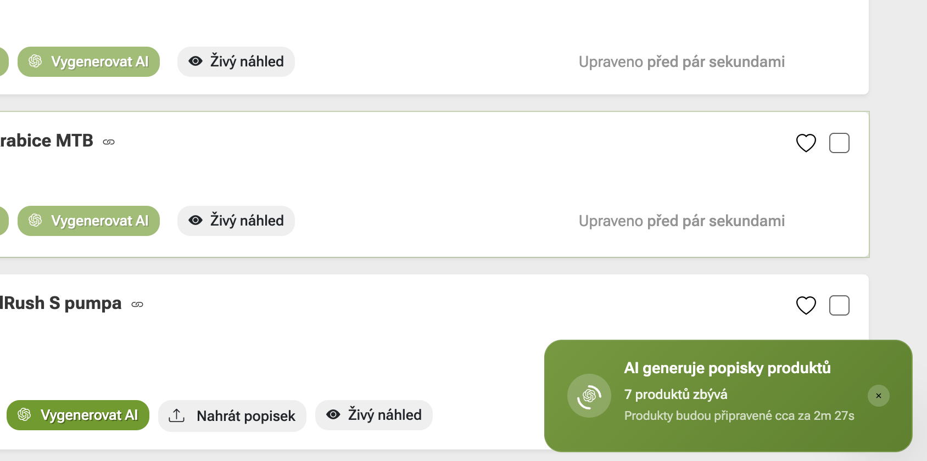Viewport: 927px width, 461px height.
Task: Favorite the Rush S pumpa product
Action: click(806, 306)
